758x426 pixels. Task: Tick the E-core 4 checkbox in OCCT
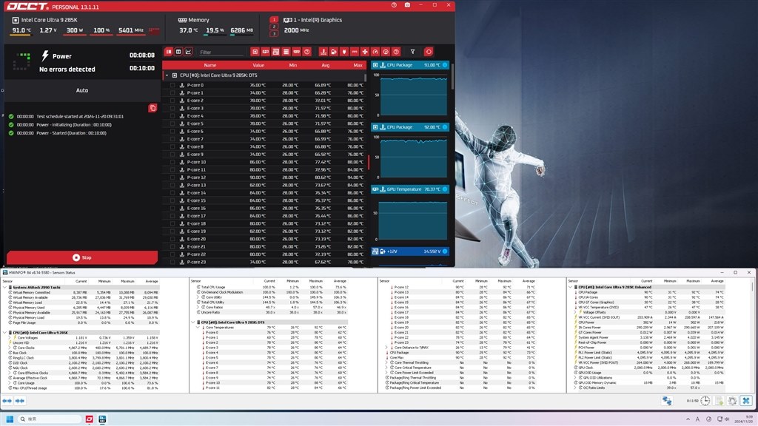[172, 116]
